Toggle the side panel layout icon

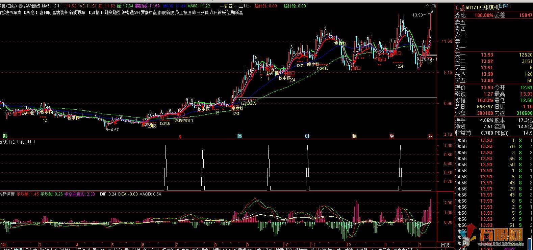[x=433, y=6]
